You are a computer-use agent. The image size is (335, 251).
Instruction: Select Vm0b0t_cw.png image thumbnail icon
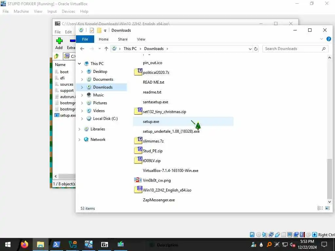[x=138, y=180]
